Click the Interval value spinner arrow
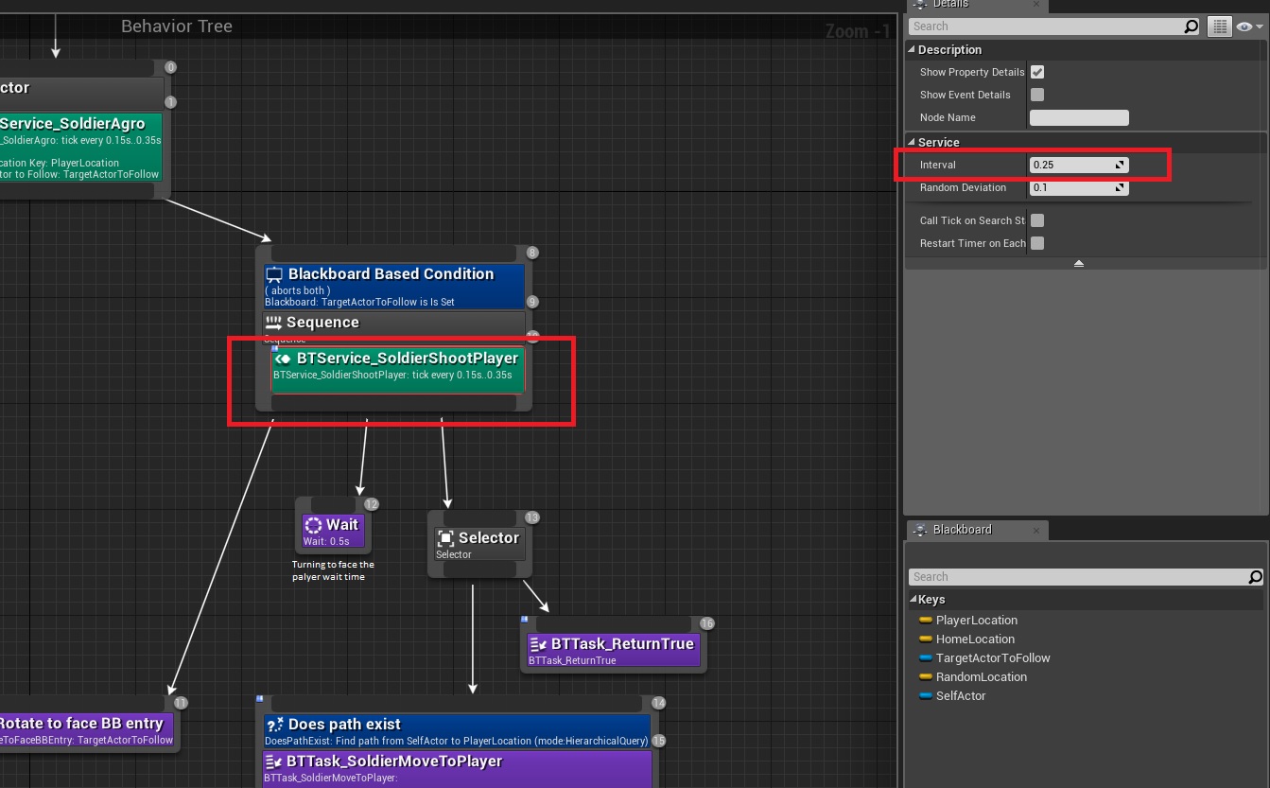Screen dimensions: 1270x788 1120,165
